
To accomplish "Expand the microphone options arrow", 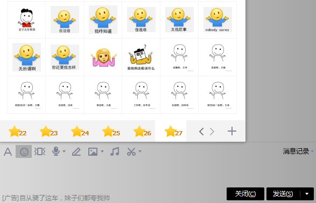I will 64,151.
